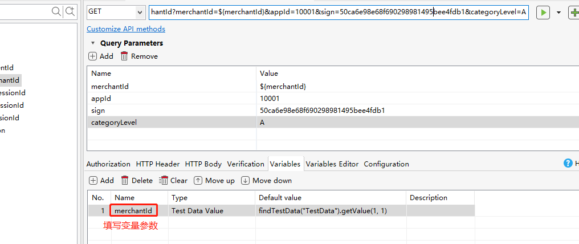This screenshot has height=244, width=579.
Task: Click the advanced search refresh icon
Action: [70, 11]
